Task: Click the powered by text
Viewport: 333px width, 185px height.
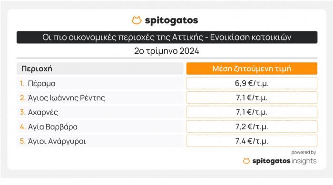Action: (x=304, y=153)
